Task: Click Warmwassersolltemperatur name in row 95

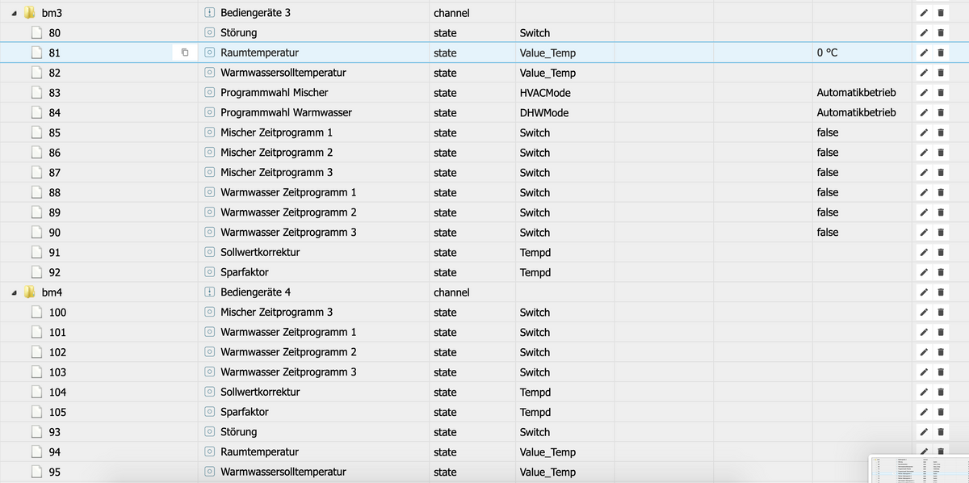Action: tap(283, 472)
